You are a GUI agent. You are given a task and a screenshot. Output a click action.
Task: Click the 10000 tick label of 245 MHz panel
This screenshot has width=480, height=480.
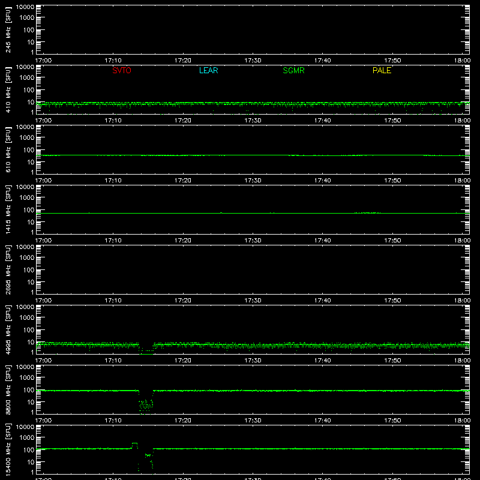coord(25,7)
